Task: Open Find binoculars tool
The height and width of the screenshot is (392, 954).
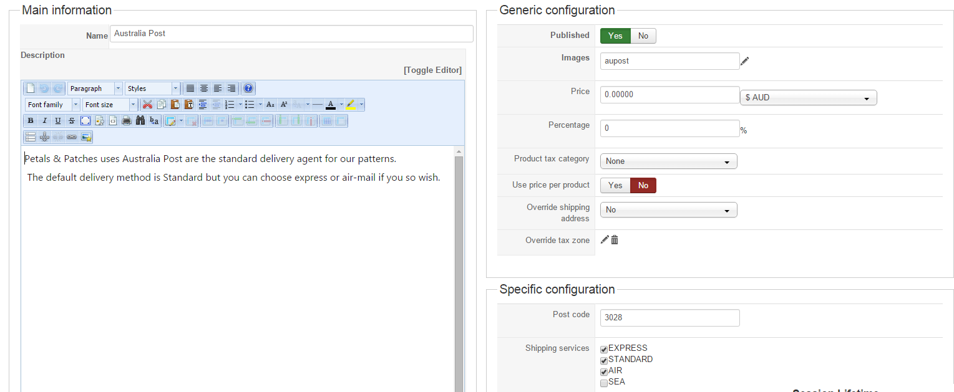Action: [x=140, y=121]
